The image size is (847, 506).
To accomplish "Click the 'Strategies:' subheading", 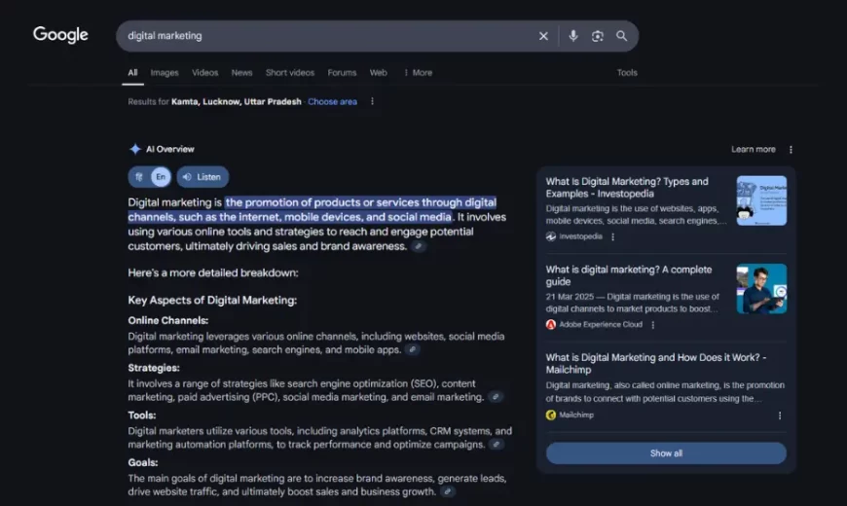I will point(154,368).
